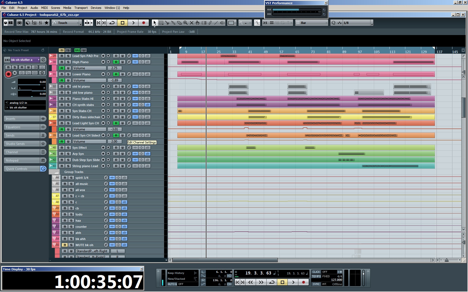The width and height of the screenshot is (468, 292).
Task: Select the Split scissors tool
Action: (167, 23)
